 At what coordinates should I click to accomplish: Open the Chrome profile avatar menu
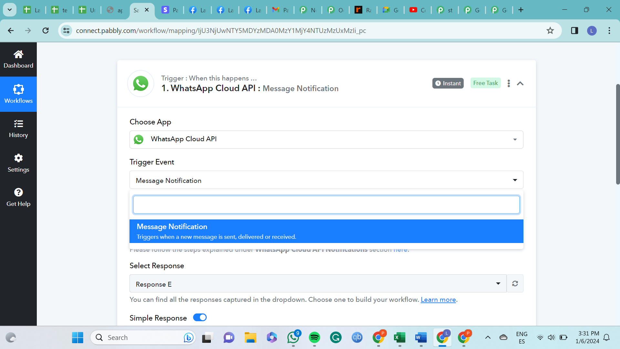592,31
